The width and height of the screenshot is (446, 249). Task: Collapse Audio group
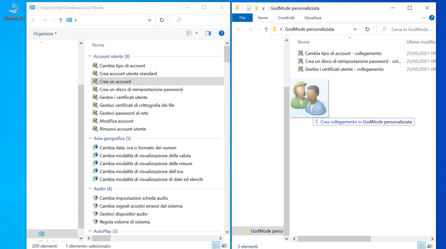90,189
